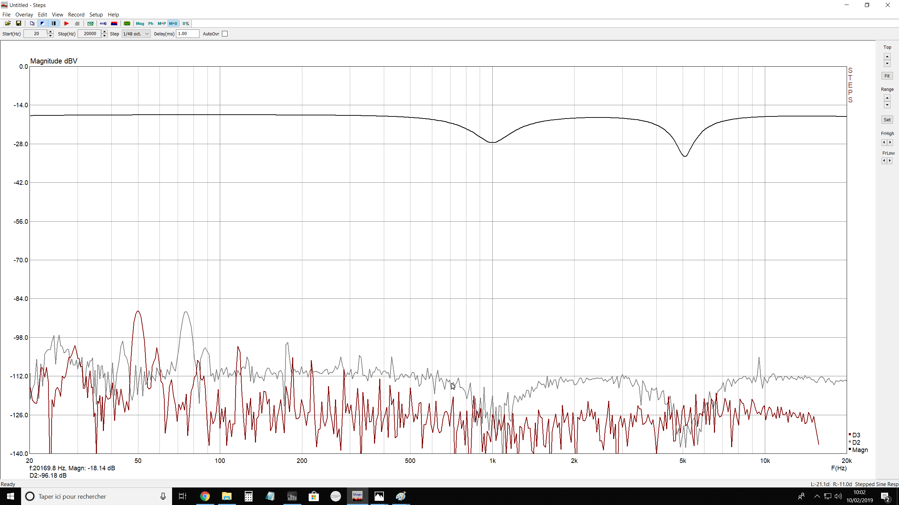Image resolution: width=899 pixels, height=505 pixels.
Task: Click the Windows Start button
Action: pyautogui.click(x=11, y=496)
